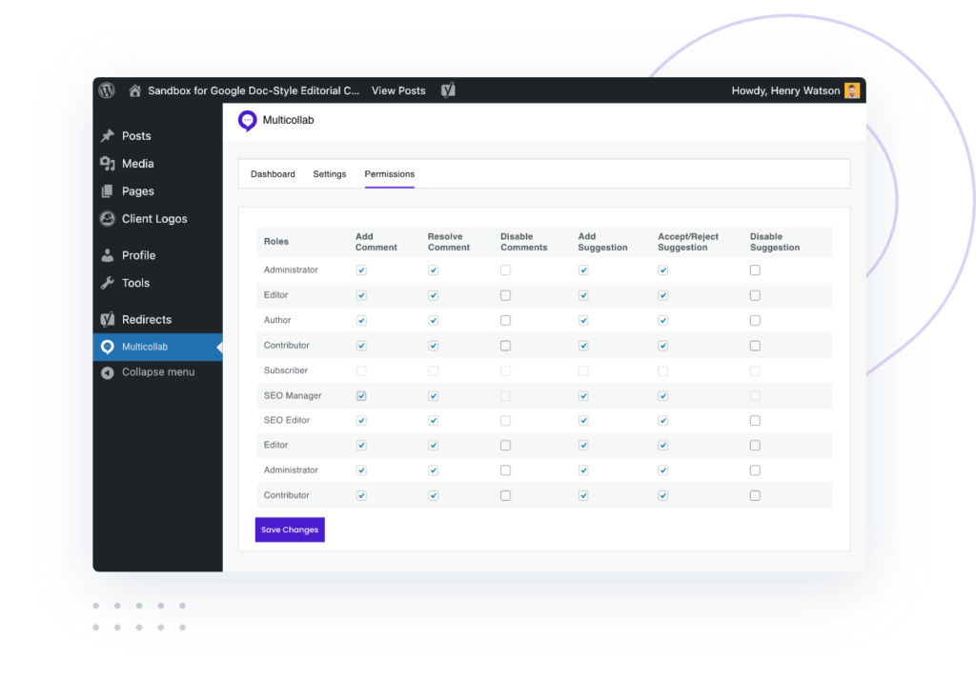Select the Permissions tab
976x680 pixels.
click(390, 174)
